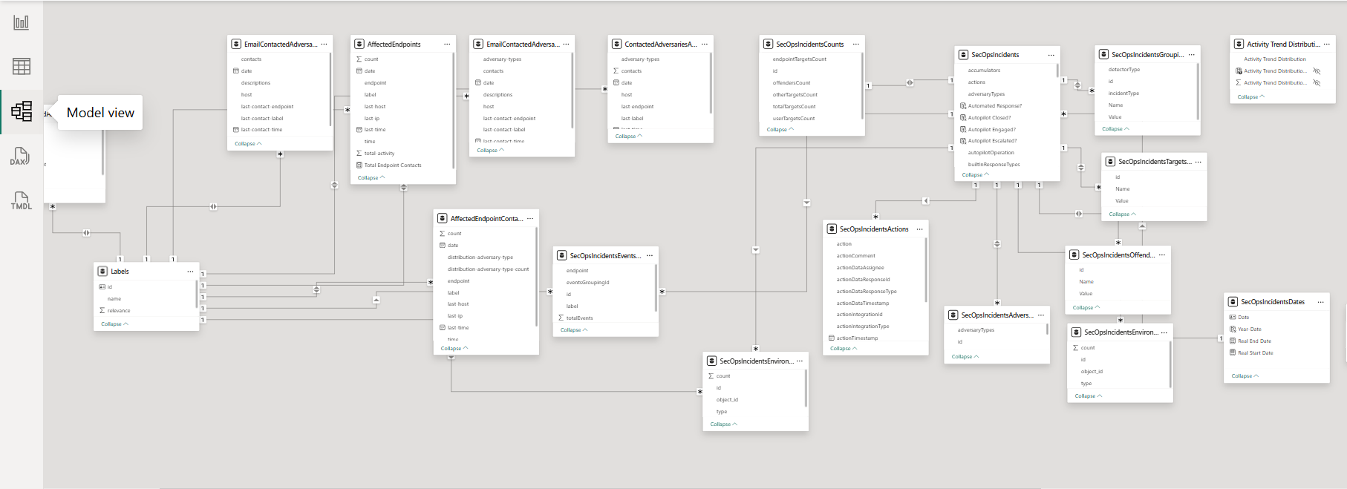Open more options on Labels table
1347x489 pixels.
[190, 272]
